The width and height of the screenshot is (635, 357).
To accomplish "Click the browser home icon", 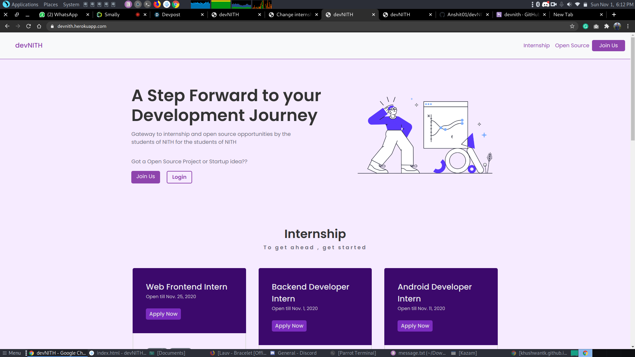I will [x=39, y=26].
